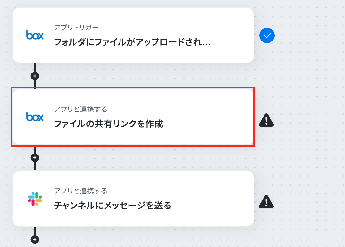Open the フォルダにファイルがアップロードされ... trigger card
Screen dimensions: 345x247
click(x=133, y=35)
